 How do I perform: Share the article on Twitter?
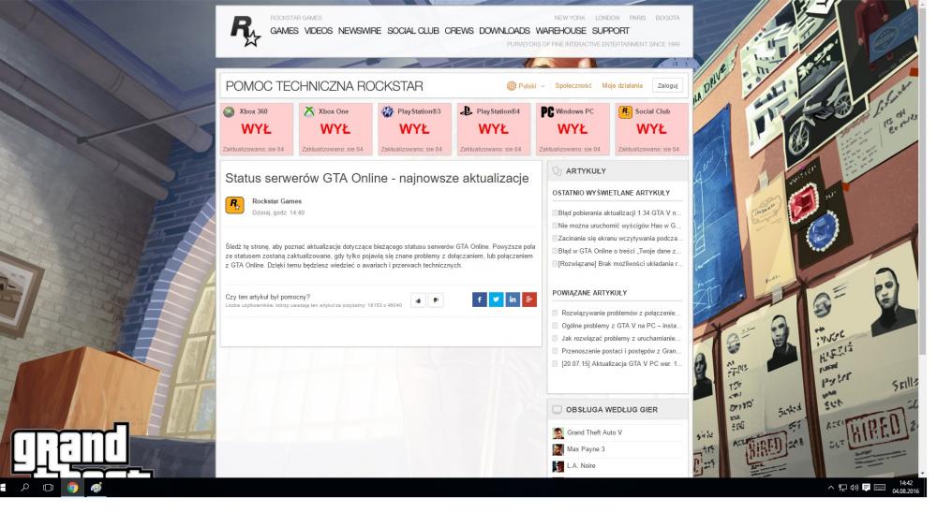(x=496, y=300)
